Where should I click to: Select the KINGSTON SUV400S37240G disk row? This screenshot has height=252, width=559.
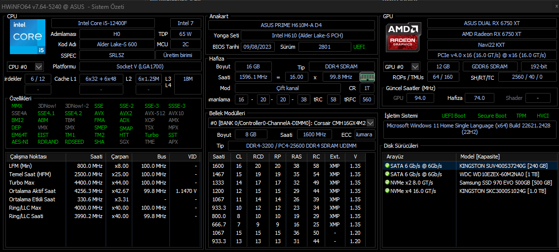(470, 166)
